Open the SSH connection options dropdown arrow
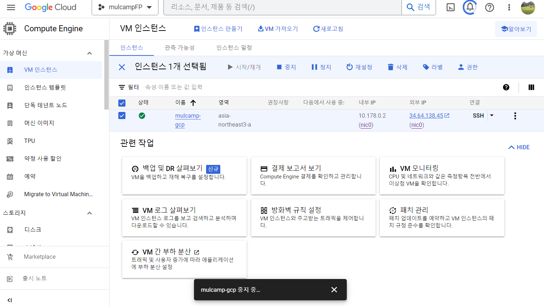 point(492,116)
